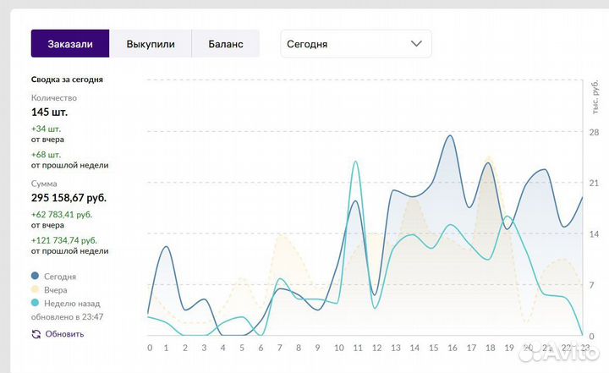
Task: Click the 28 label on y-axis
Action: pyautogui.click(x=594, y=132)
